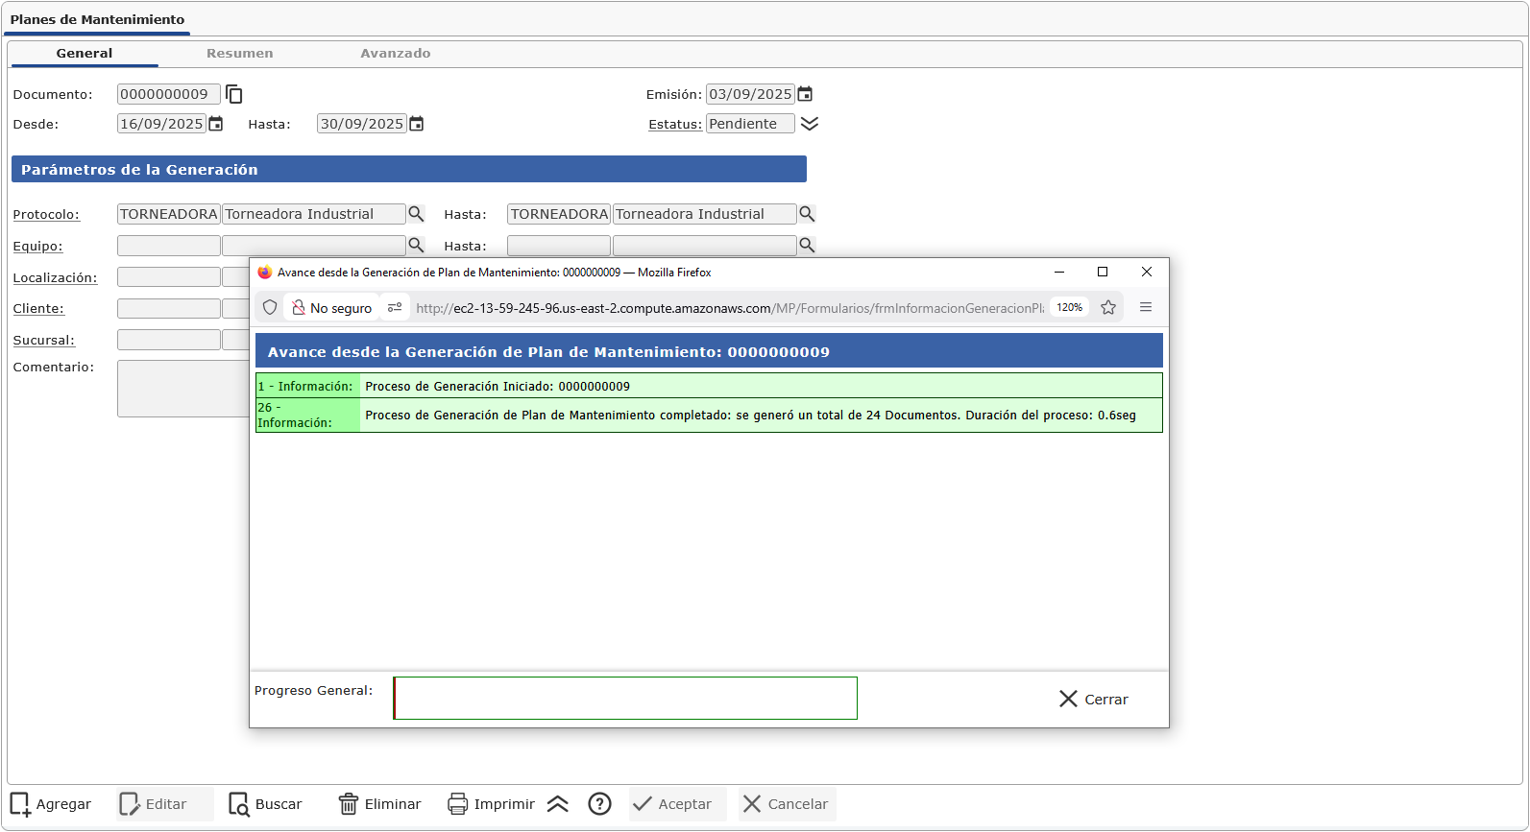Click the Protocolo description Torneadora Industrial field
The image size is (1530, 832).
[314, 214]
